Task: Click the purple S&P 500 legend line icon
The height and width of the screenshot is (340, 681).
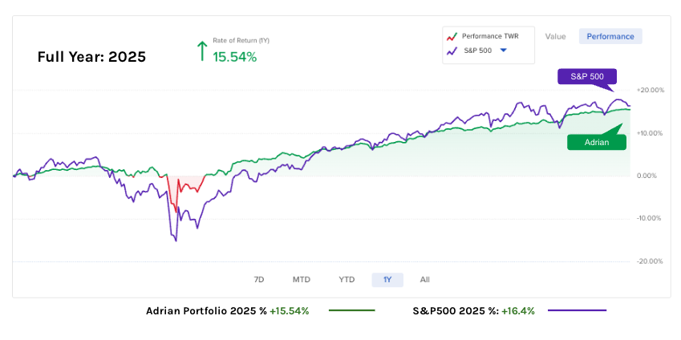Action: coord(452,51)
